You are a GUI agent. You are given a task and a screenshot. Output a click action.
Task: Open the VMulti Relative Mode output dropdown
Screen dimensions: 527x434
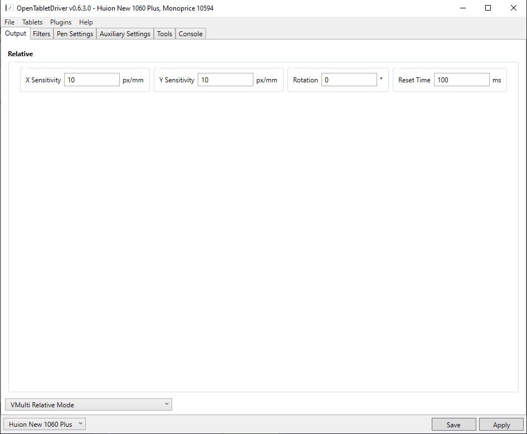pos(88,405)
